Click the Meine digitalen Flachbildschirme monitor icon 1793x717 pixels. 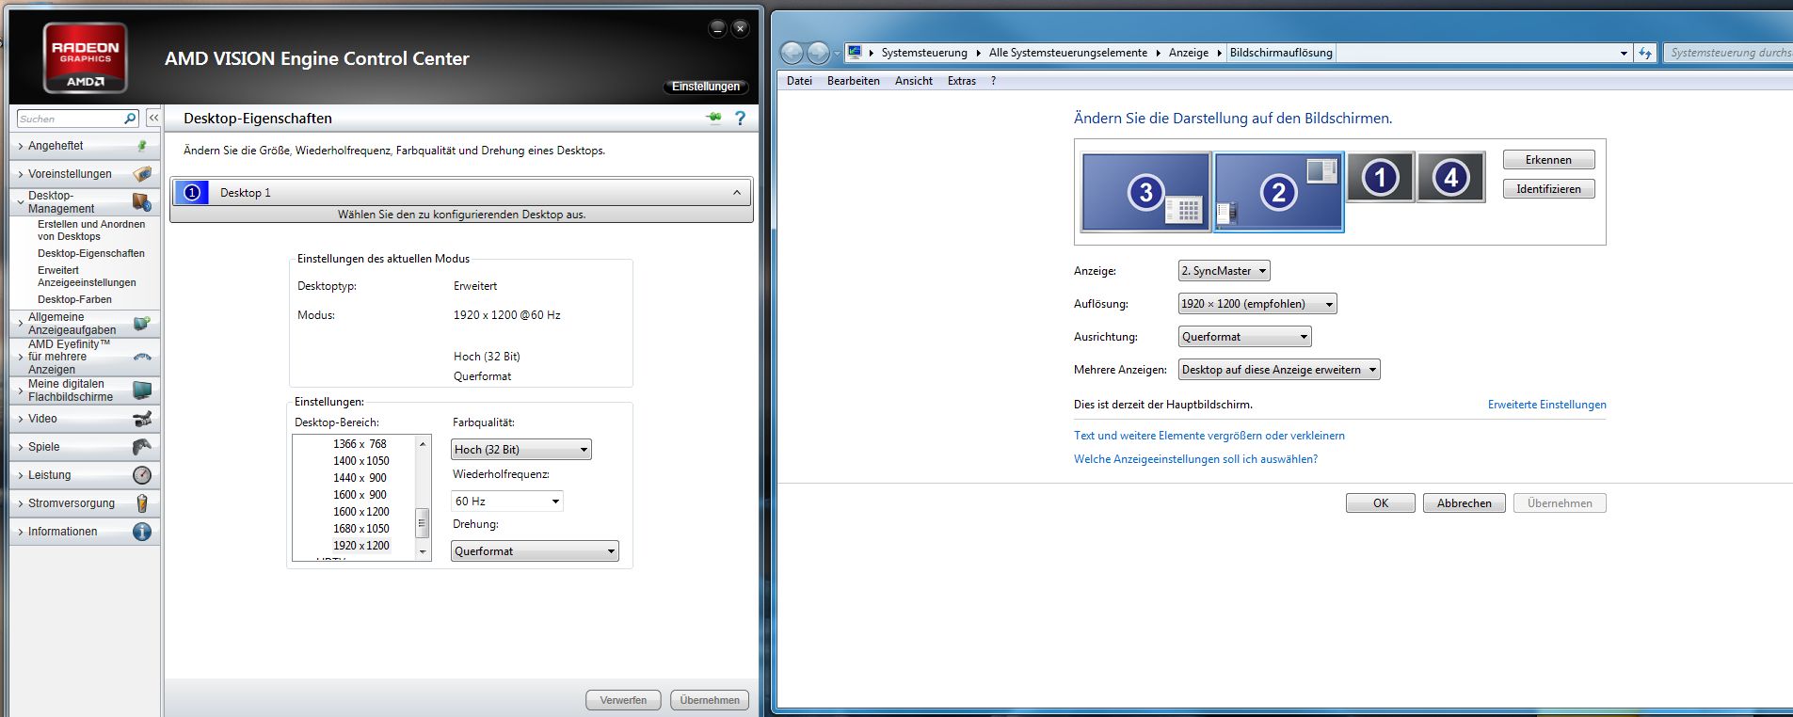[x=142, y=390]
